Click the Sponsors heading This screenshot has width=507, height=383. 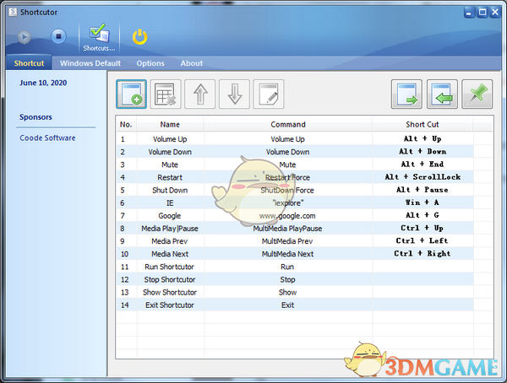coord(35,117)
